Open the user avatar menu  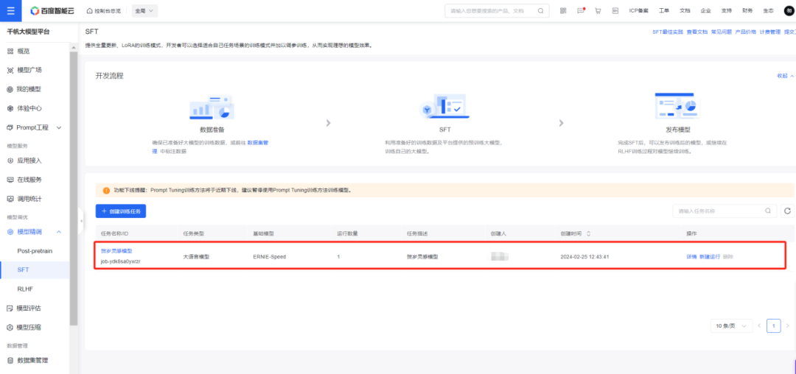point(789,10)
